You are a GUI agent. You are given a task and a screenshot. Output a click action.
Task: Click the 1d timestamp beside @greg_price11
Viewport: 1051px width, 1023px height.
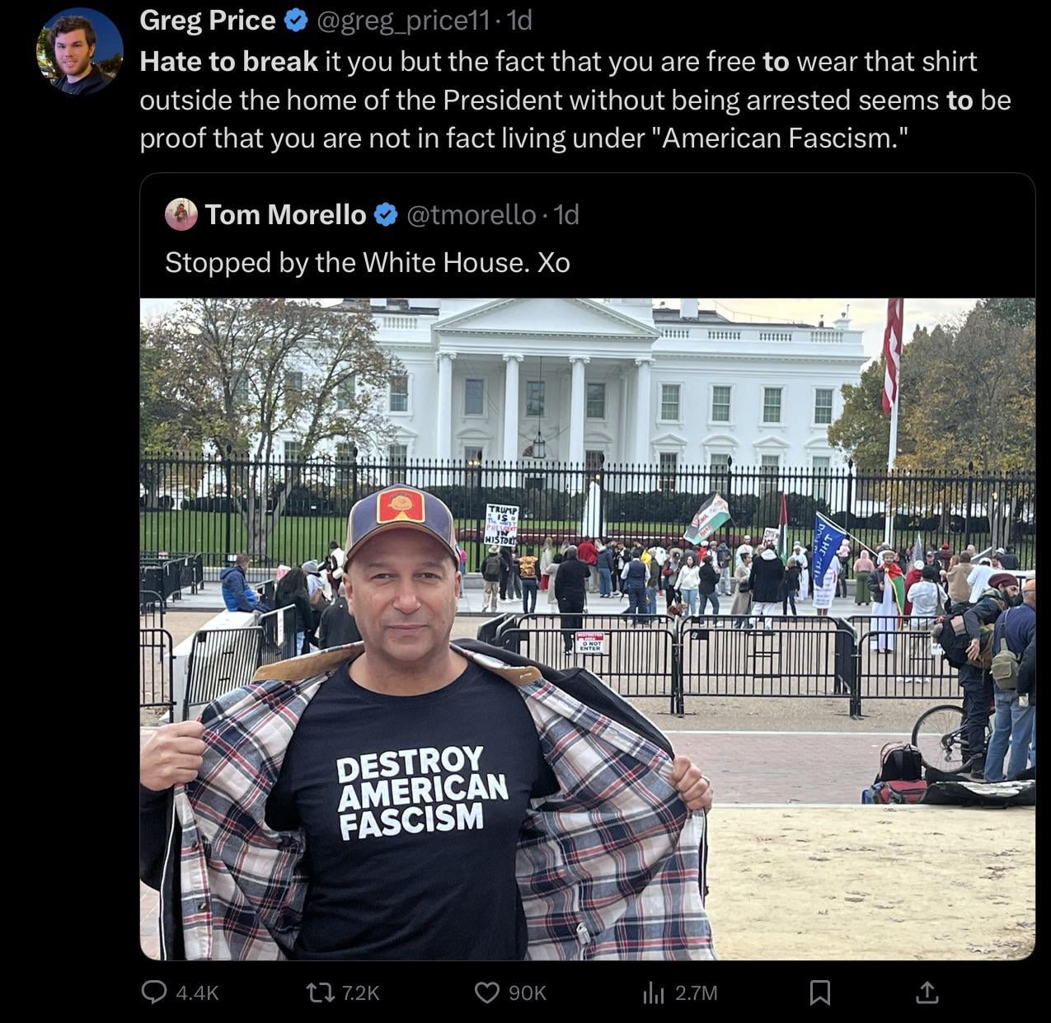519,21
